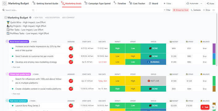Click status square of Send 5 emails task
Viewport: 218px width, 111px height.
coord(13,56)
